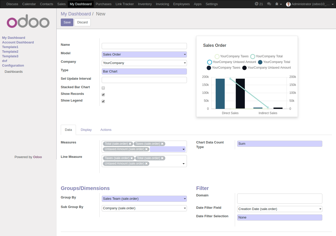Click the Name input field

144,46
